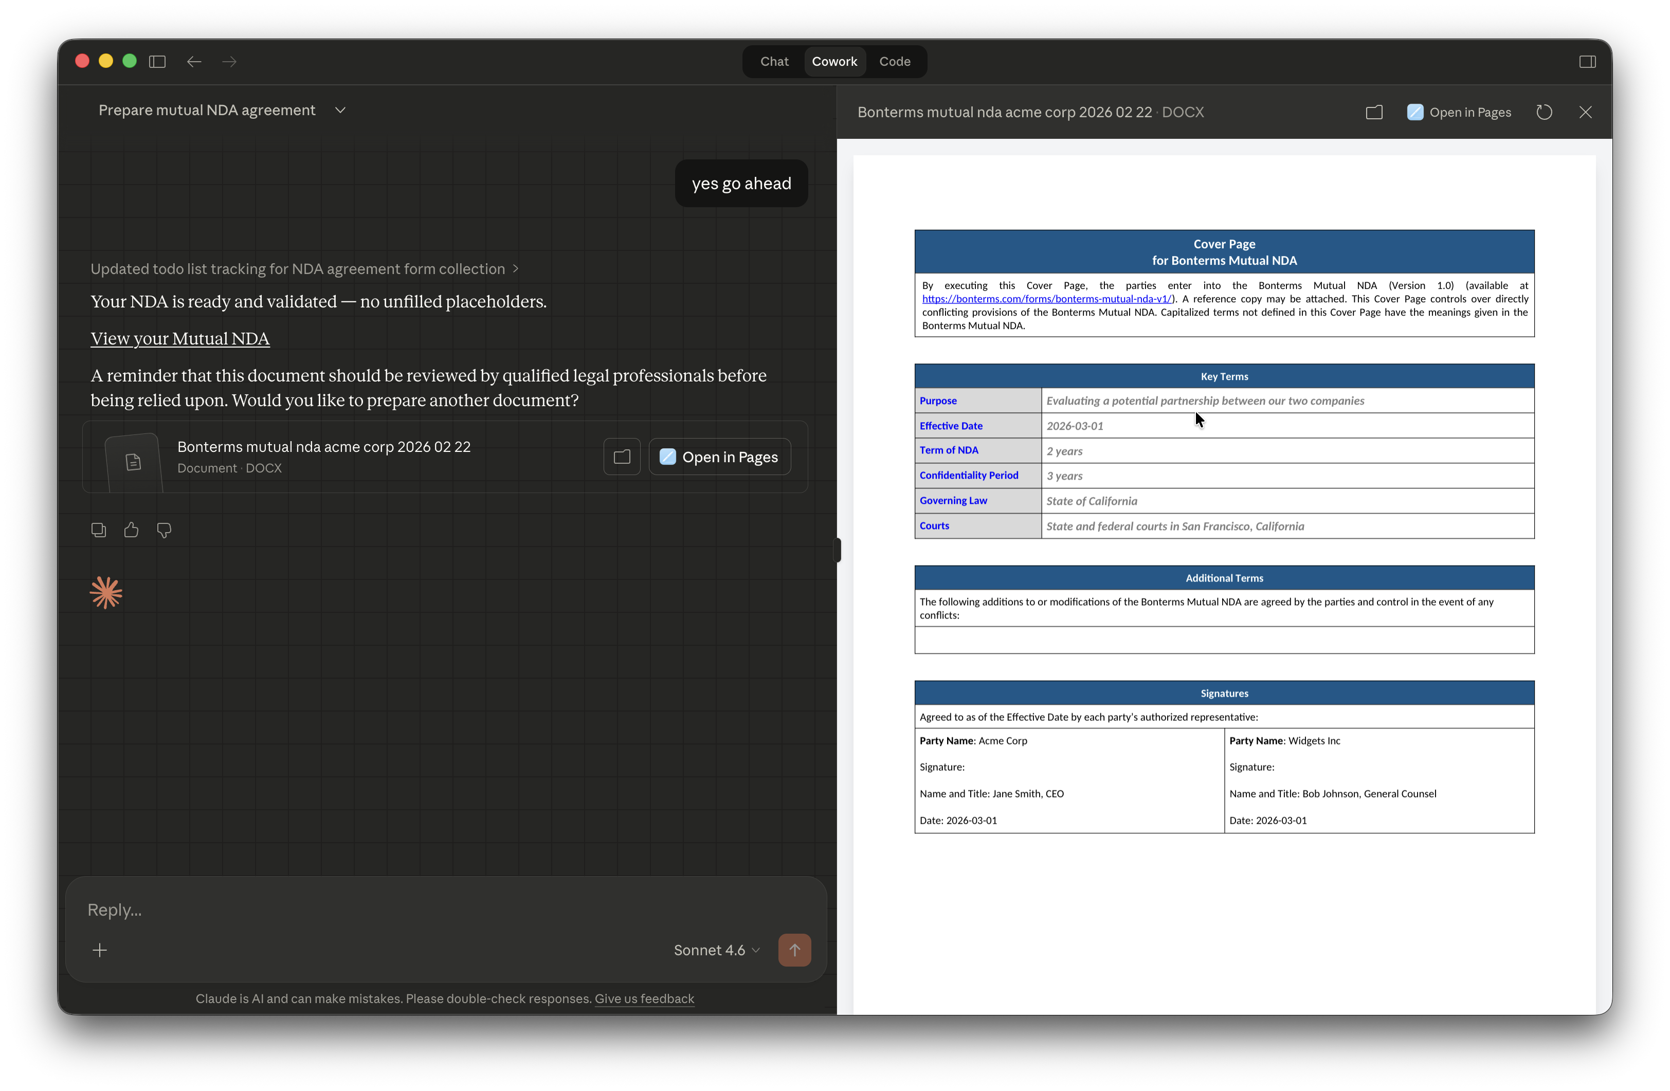Rate the response with thumbs up
Screen dimensions: 1670x1091
point(131,530)
